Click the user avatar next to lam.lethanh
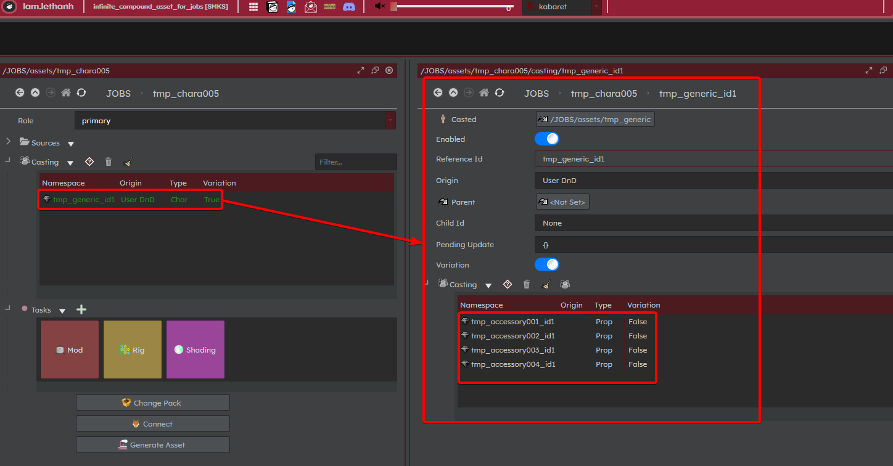Screen dimensions: 893x466 [x=9, y=7]
